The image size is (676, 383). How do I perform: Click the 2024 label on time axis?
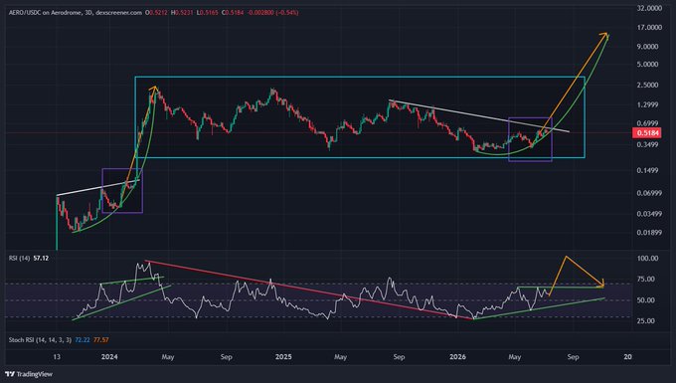click(109, 357)
